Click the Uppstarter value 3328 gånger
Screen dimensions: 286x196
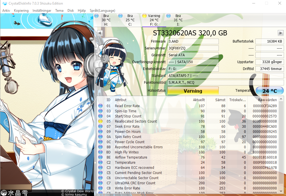point(270,62)
